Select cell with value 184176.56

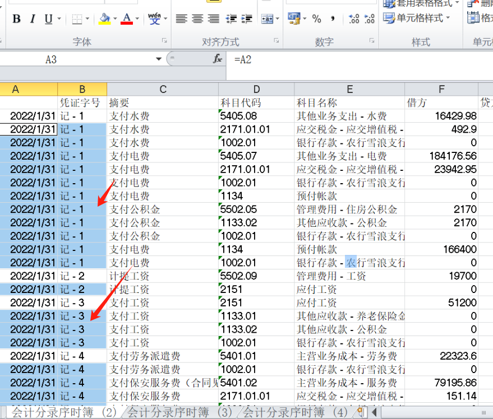(441, 156)
